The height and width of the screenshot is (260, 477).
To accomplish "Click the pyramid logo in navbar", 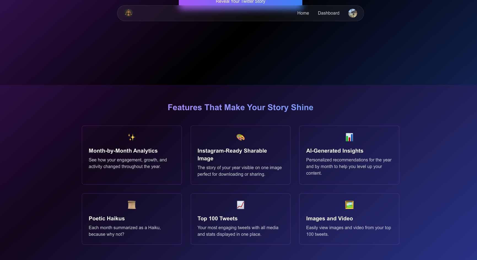I will 129,13.
